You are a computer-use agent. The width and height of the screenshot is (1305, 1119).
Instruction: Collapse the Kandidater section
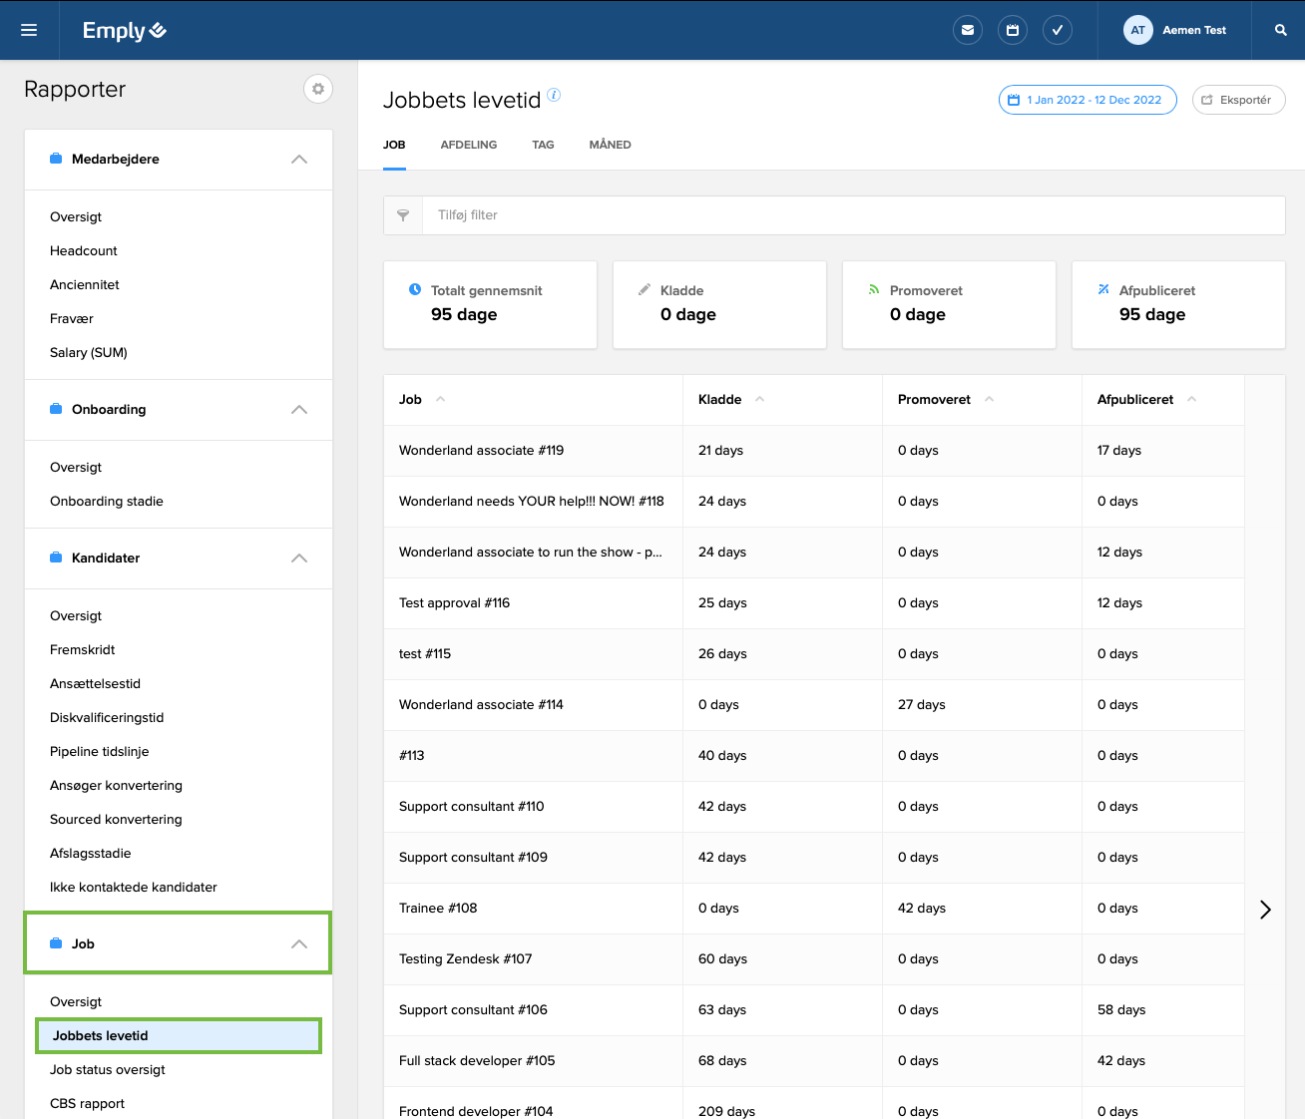[298, 559]
